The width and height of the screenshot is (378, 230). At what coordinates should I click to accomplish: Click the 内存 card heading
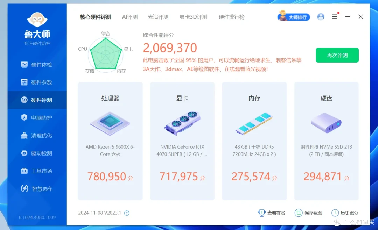[254, 98]
